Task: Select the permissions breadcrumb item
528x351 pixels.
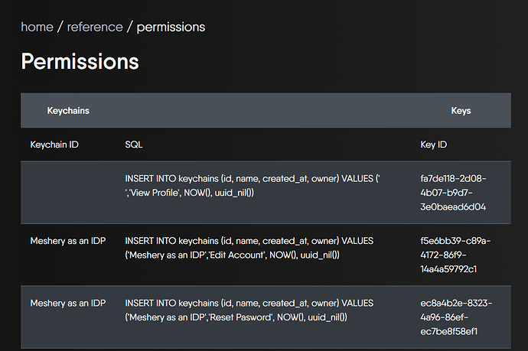Action: click(x=171, y=28)
